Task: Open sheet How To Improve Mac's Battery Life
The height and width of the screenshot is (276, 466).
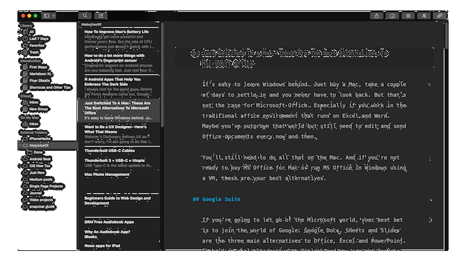Action: coord(119,39)
